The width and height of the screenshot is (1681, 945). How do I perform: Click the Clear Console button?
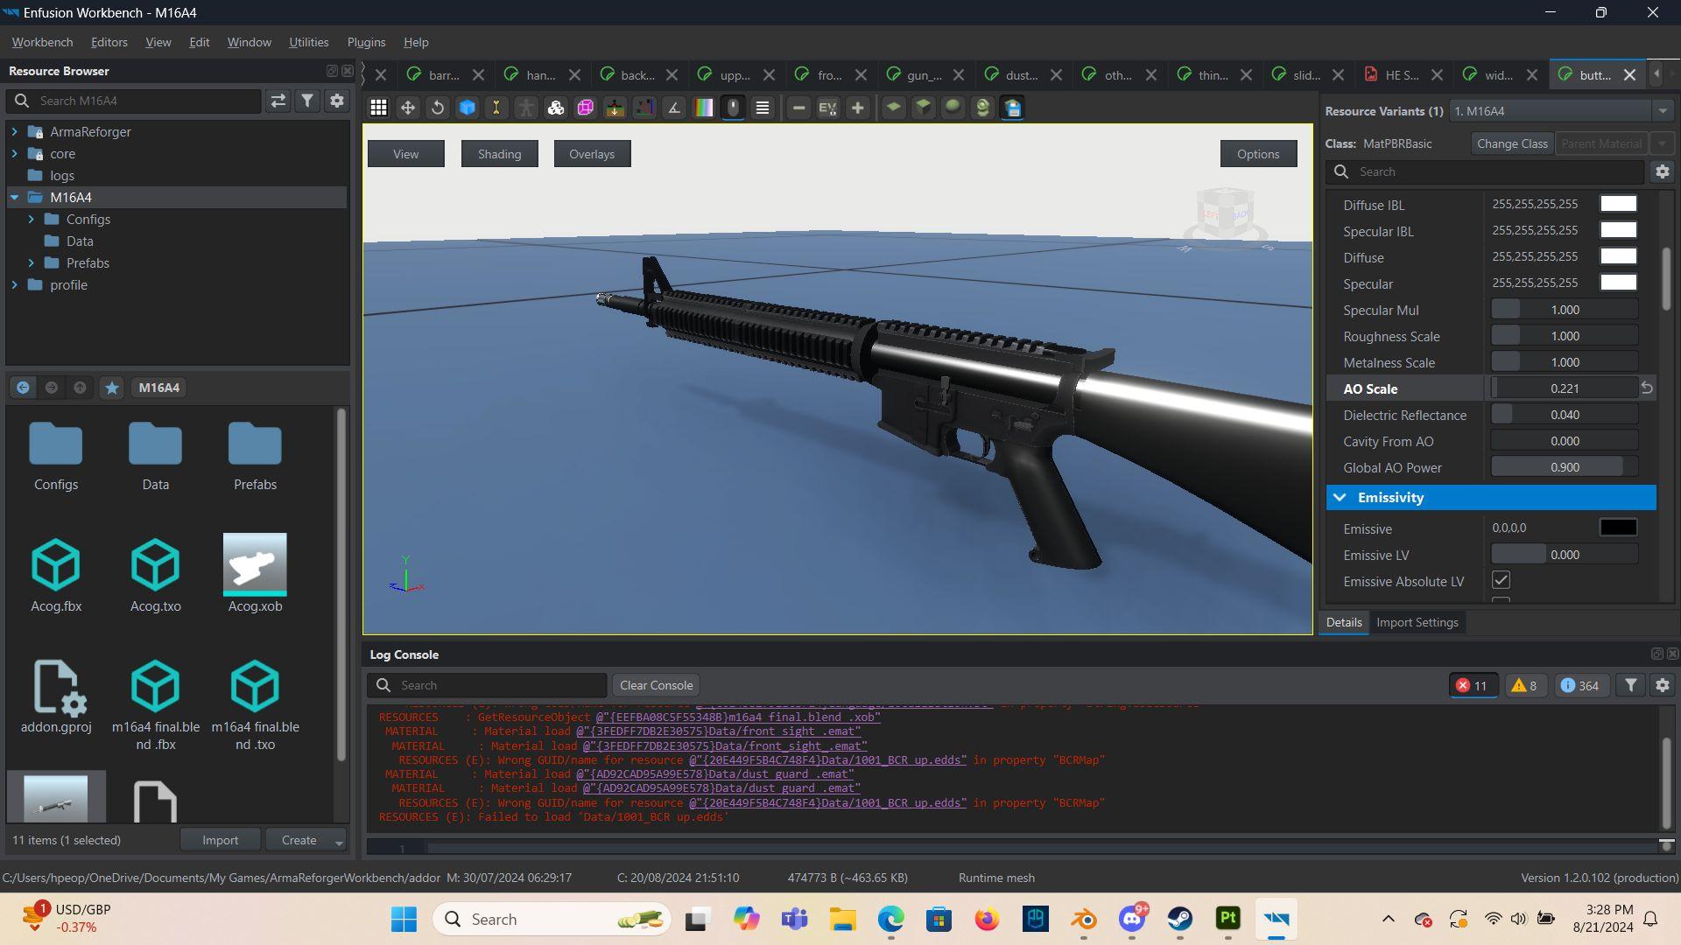coord(656,685)
